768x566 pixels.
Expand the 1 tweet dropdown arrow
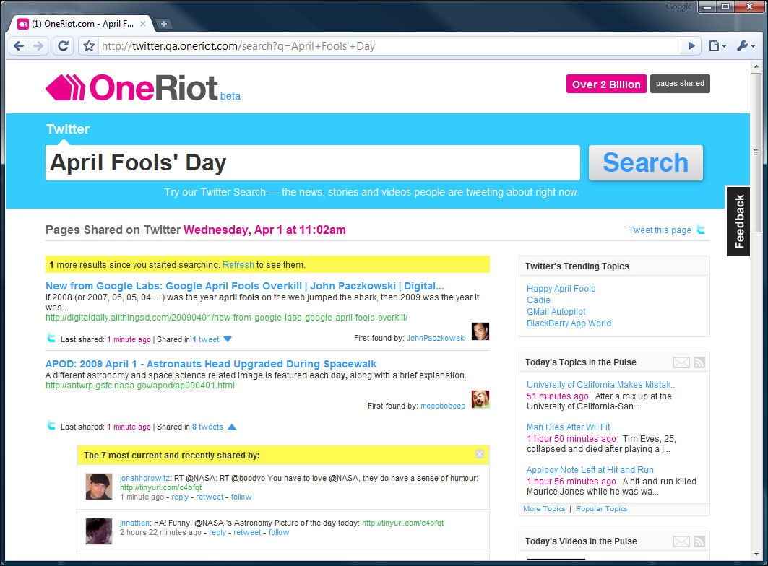point(228,339)
